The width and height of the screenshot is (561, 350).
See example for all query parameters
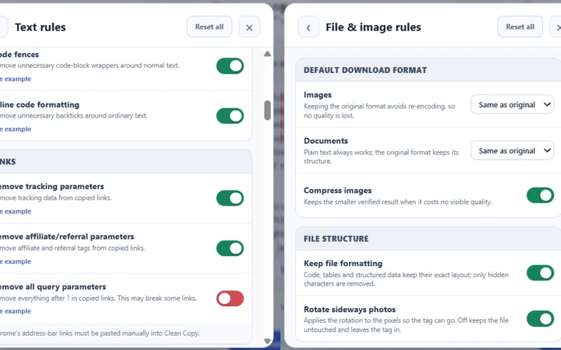click(x=15, y=311)
